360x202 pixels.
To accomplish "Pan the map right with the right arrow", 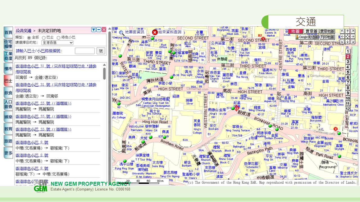I will tap(353, 36).
